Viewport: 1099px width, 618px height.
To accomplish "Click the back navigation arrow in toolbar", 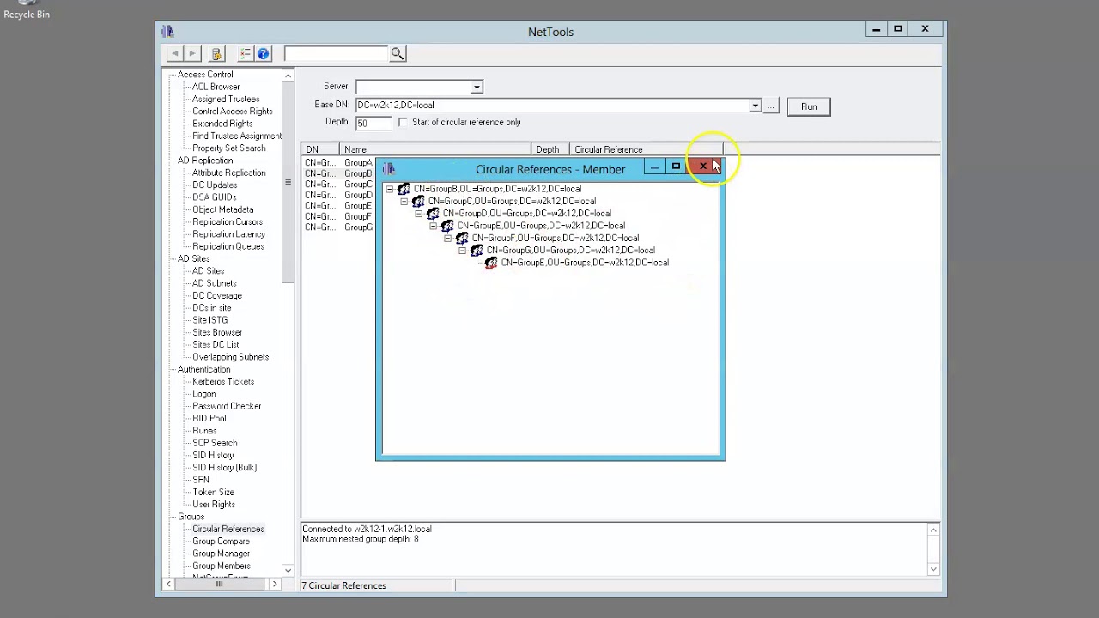I will pyautogui.click(x=175, y=54).
